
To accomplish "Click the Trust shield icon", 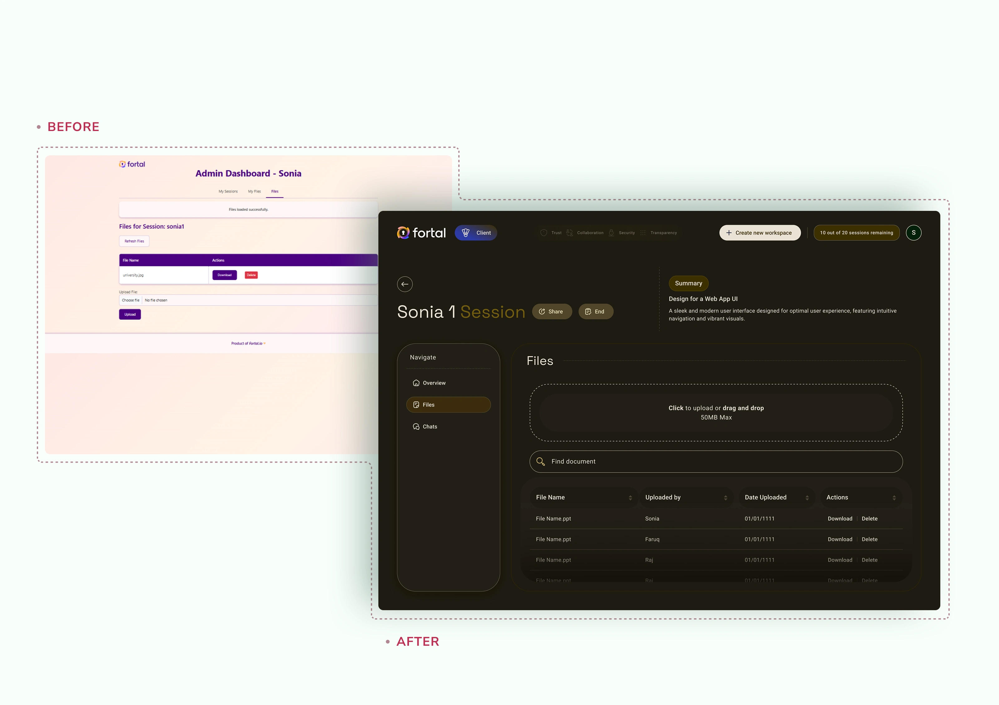I will 544,233.
